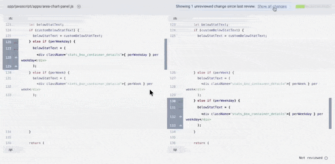This screenshot has height=164, width=335.
Task: Click the change bar beside left lines 126-129
Action: click(x=165, y=54)
